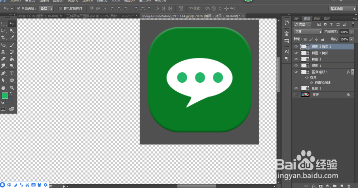Show the 背景 layer visibility box
358x188 pixels.
pyautogui.click(x=296, y=95)
